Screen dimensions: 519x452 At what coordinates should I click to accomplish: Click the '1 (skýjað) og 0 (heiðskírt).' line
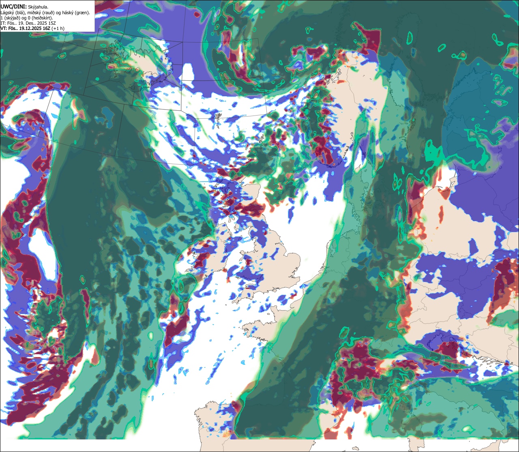point(27,17)
